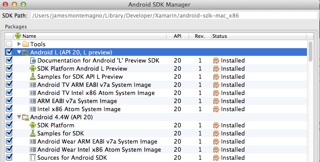This screenshot has width=320, height=162.
Task: Click the green zoom window button
Action: tap(23, 4)
